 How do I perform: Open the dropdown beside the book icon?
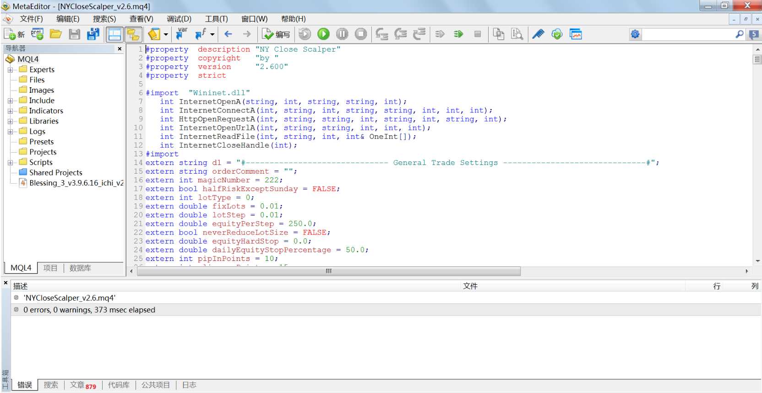(166, 34)
